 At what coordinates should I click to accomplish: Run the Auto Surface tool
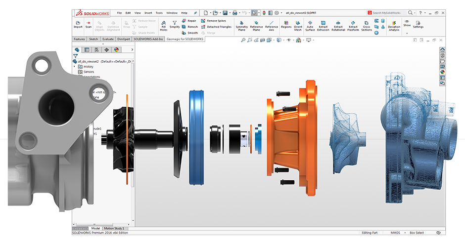point(310,25)
